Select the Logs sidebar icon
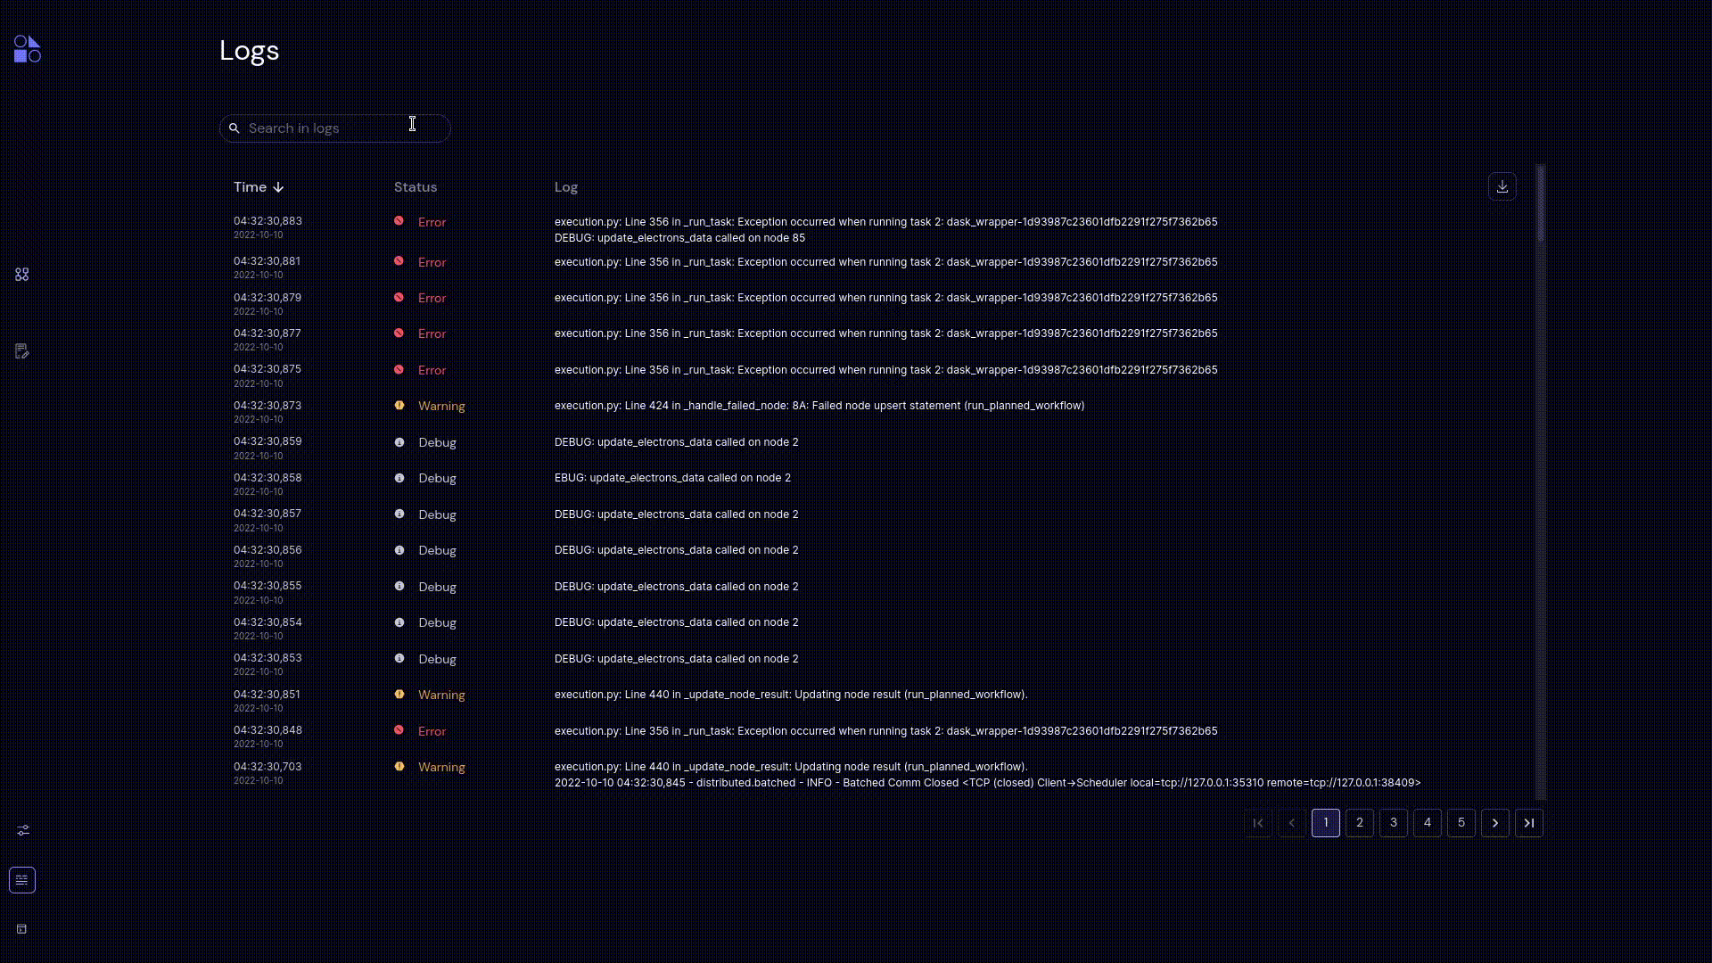 pyautogui.click(x=22, y=880)
